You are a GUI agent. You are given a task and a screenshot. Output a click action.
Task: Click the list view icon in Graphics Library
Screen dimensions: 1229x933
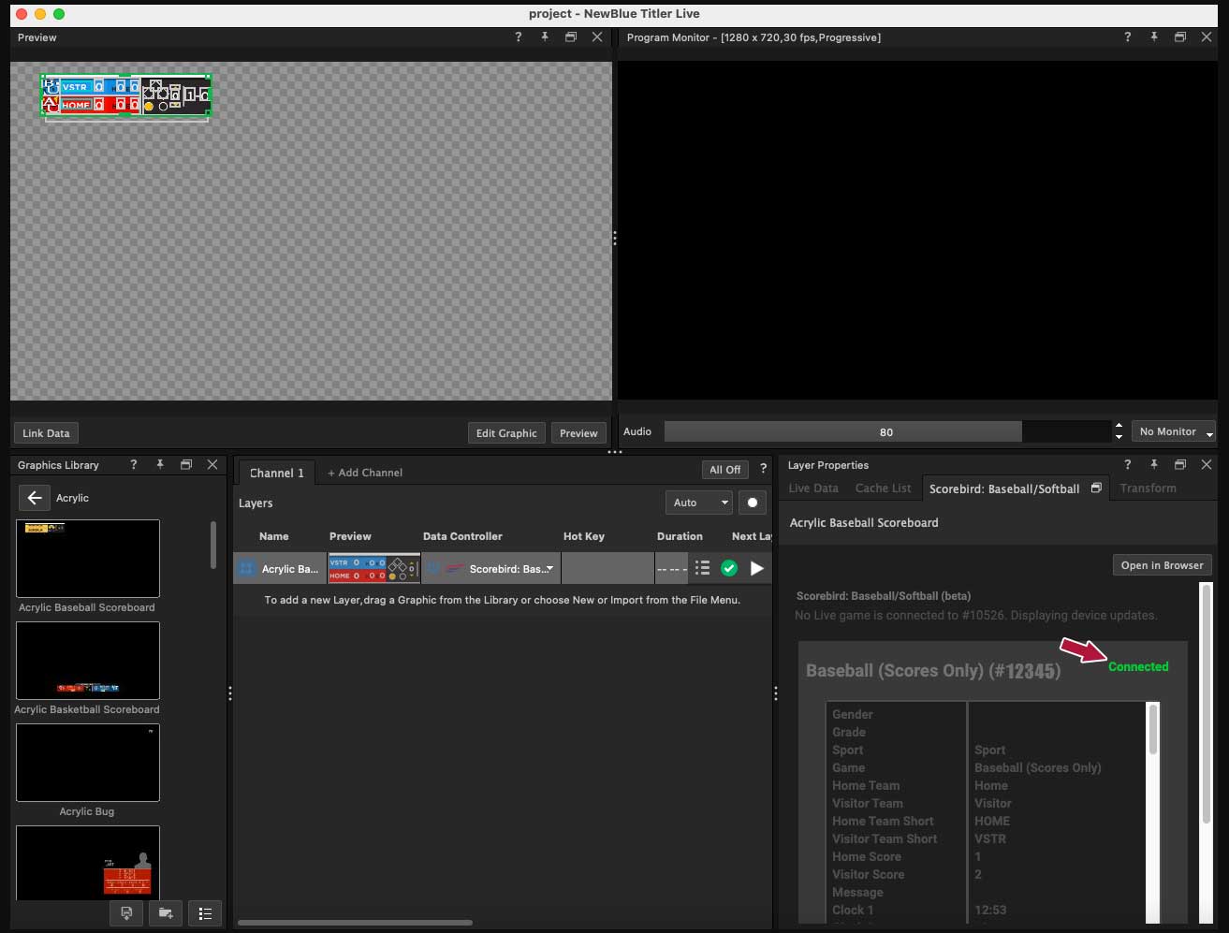point(205,913)
